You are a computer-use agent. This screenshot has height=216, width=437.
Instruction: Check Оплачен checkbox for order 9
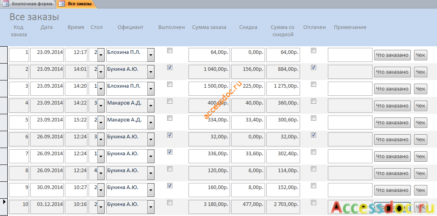[313, 185]
